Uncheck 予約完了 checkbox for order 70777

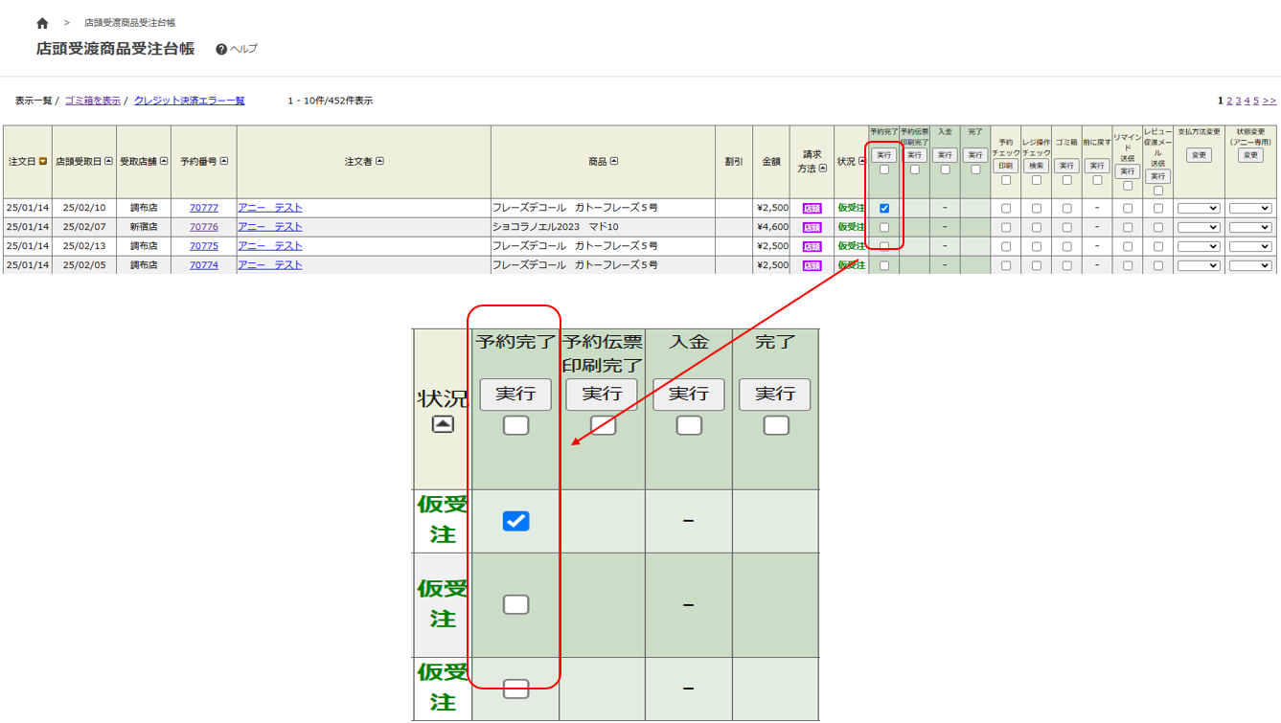(x=884, y=208)
